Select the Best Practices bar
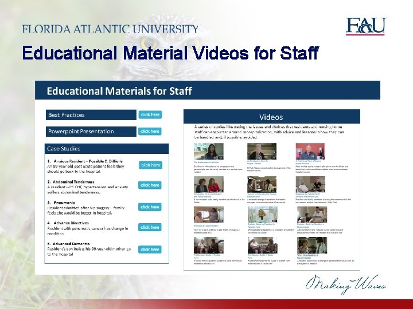Screen dimensions: 413x309 [91, 115]
